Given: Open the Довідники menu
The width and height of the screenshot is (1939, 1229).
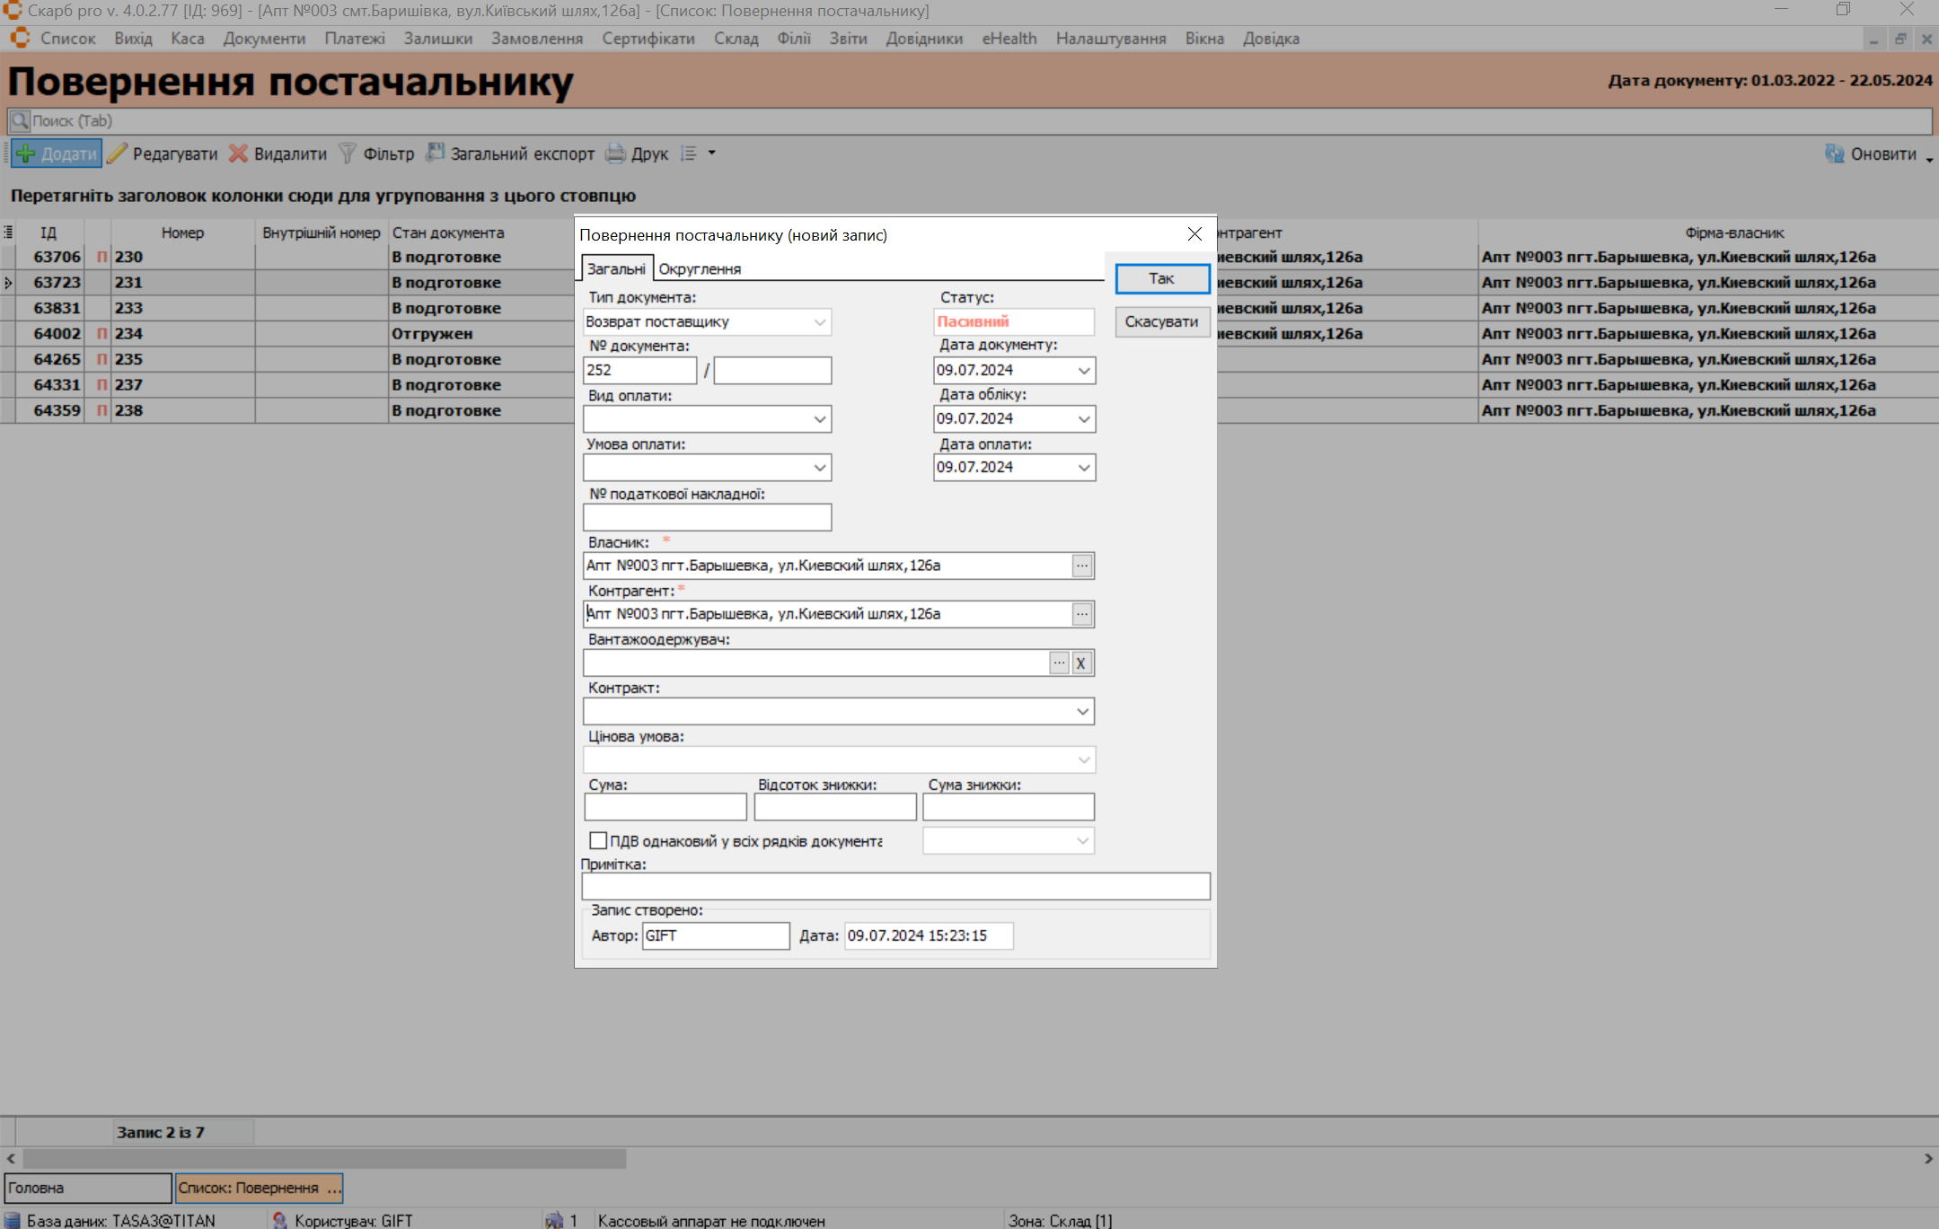Looking at the screenshot, I should point(923,39).
